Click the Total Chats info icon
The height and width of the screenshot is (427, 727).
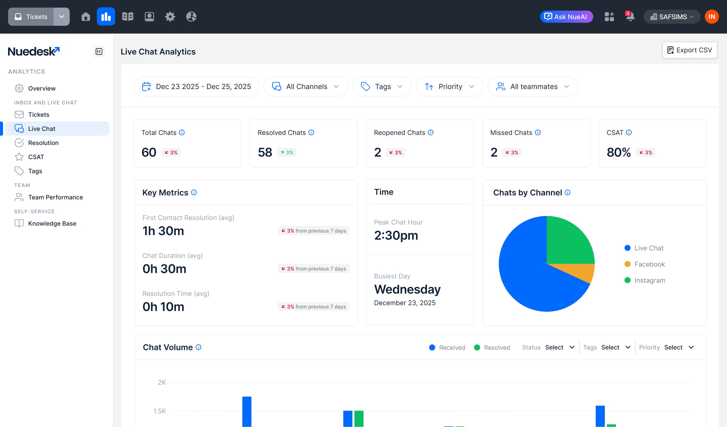tap(182, 132)
